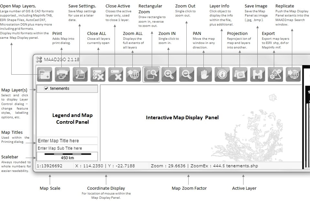310x201 pixels.
Task: Click the Print map toolbar icon
Action: (x=62, y=74)
